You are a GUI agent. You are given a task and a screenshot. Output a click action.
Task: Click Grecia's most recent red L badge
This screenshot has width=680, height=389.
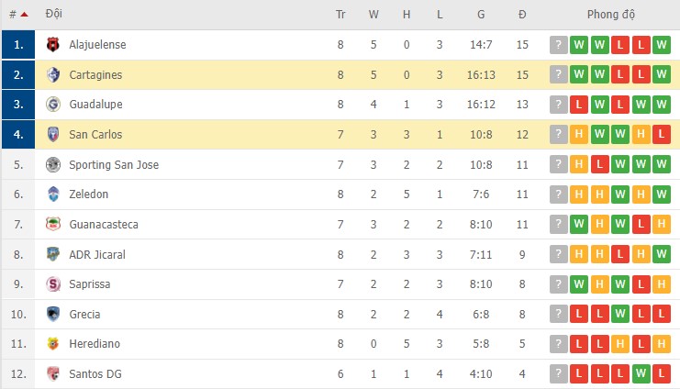(663, 315)
